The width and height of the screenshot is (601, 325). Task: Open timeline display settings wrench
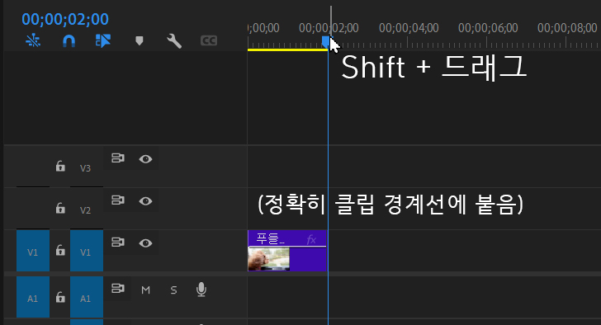tap(174, 40)
